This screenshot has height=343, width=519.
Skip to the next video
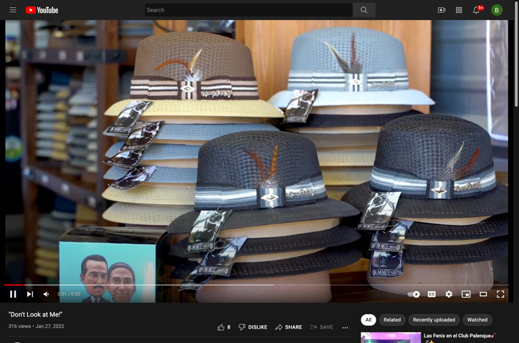[x=30, y=294]
